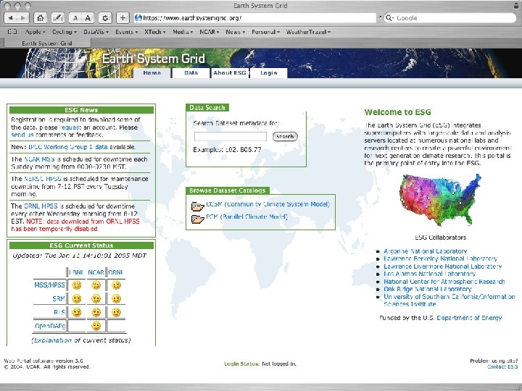522x391 pixels.
Task: Open IPCC Working Group 1 data link
Action: (68, 147)
